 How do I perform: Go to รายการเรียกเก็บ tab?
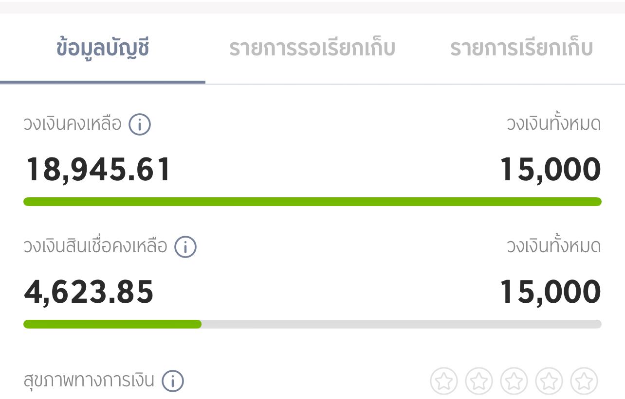(521, 49)
